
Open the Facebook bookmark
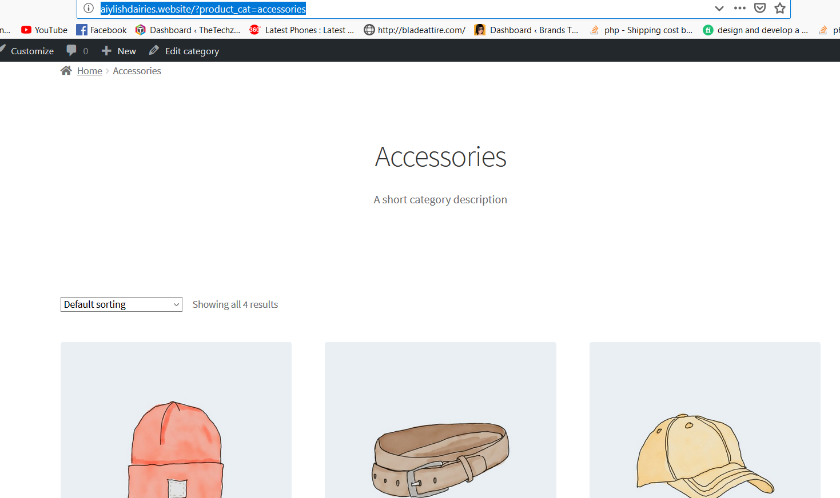[102, 30]
